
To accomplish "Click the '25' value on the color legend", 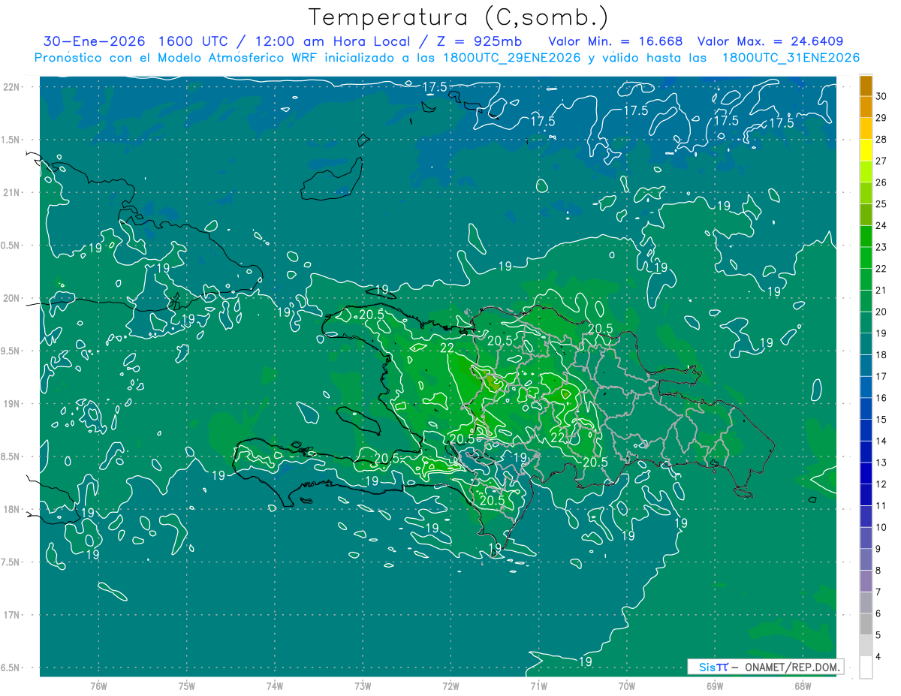I will tap(881, 203).
